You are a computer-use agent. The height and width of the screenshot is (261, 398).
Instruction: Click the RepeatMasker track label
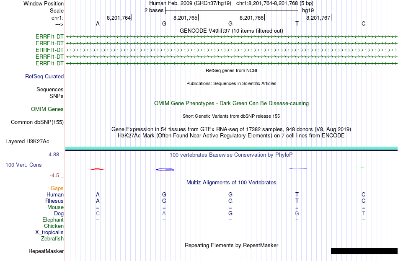pyautogui.click(x=46, y=251)
